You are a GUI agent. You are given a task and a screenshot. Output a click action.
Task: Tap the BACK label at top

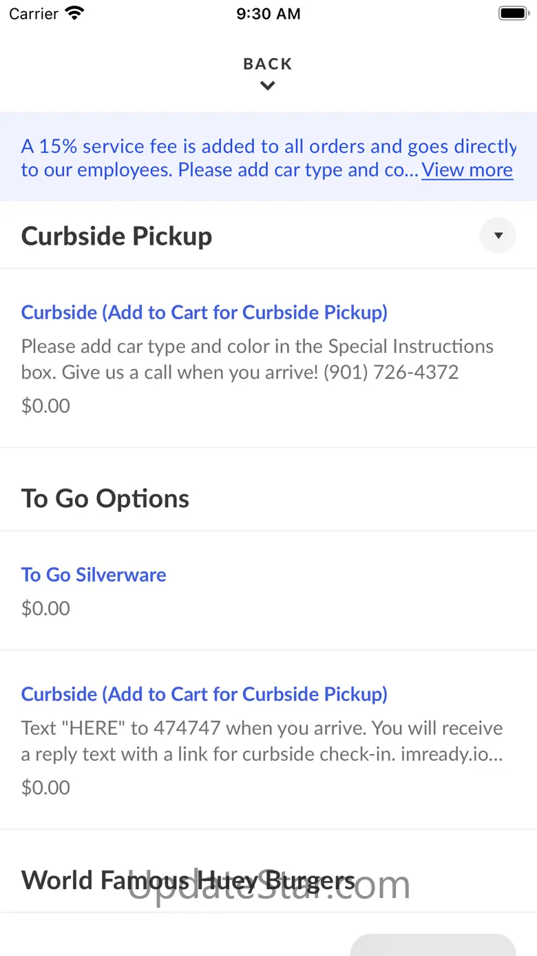(x=268, y=64)
